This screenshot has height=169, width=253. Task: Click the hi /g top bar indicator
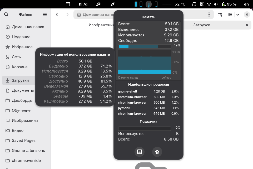point(83,4)
